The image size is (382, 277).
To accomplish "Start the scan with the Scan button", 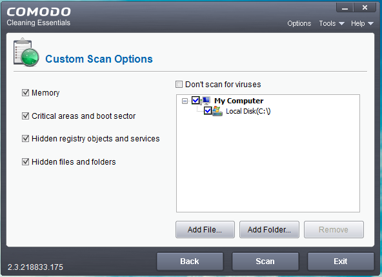I will point(265,262).
